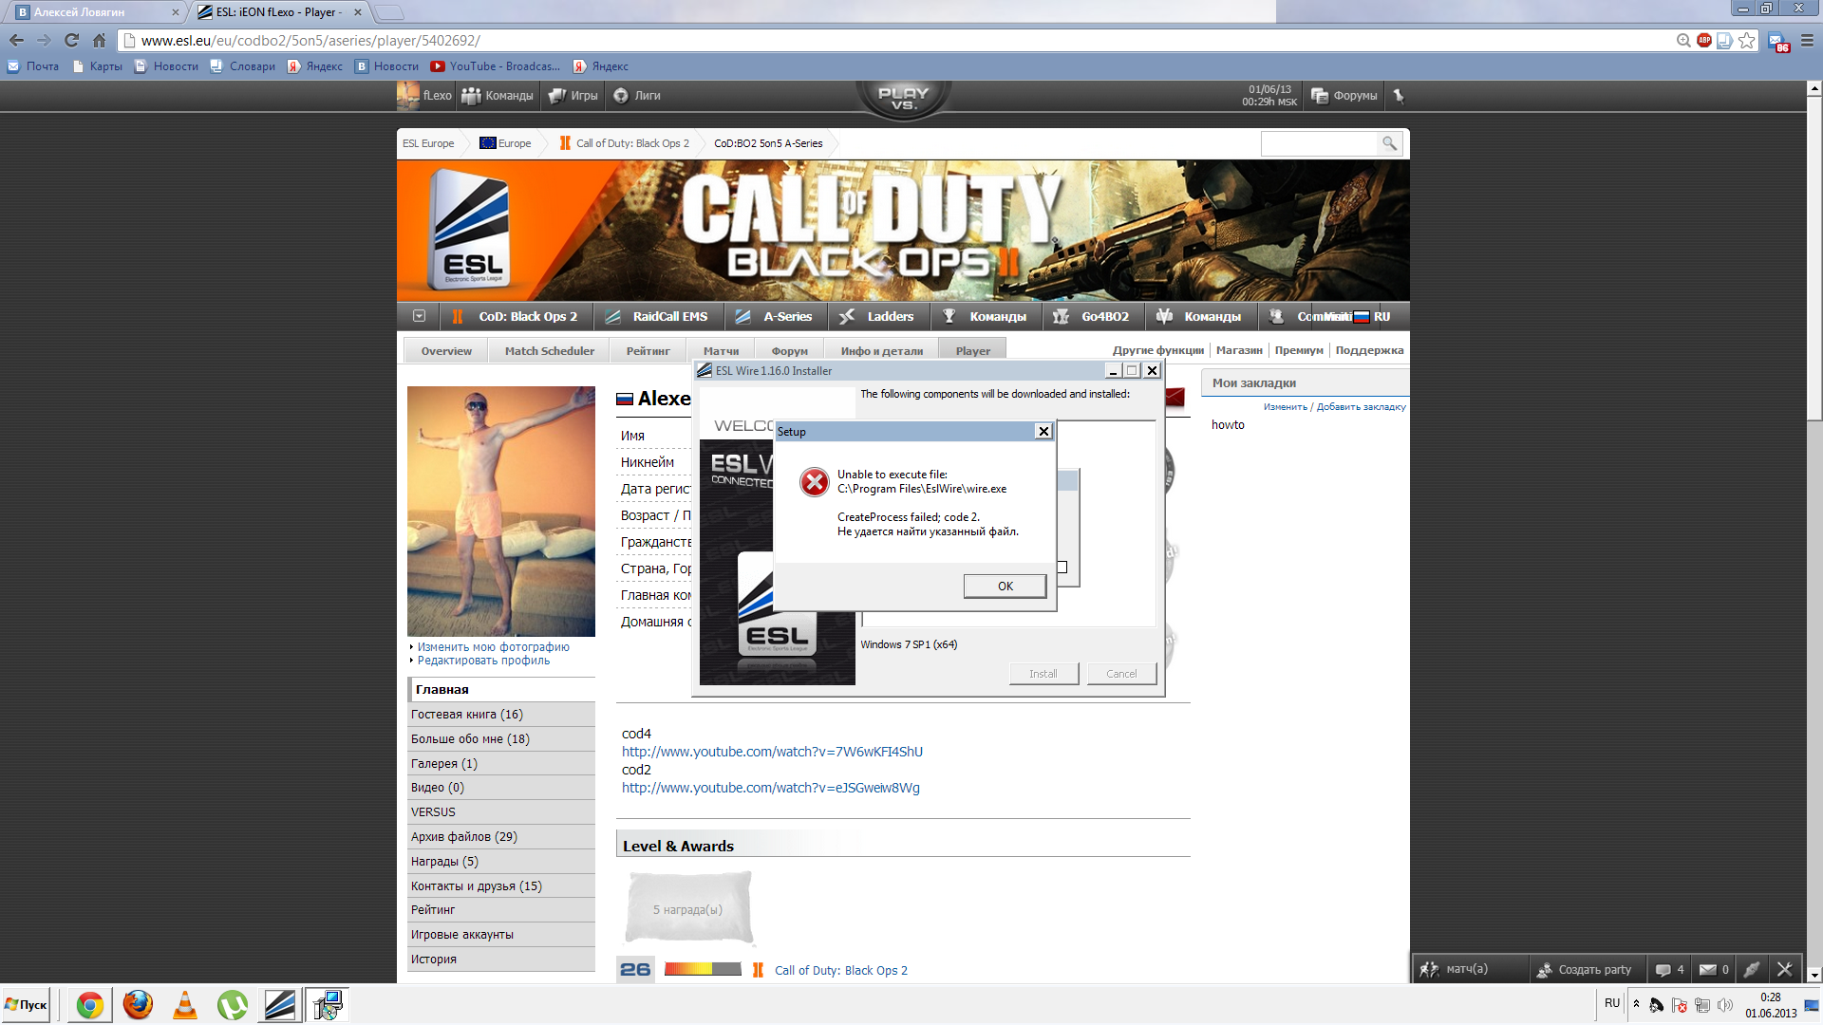Viewport: 1823px width, 1025px height.
Task: Open Другие функции link
Action: coord(1157,350)
